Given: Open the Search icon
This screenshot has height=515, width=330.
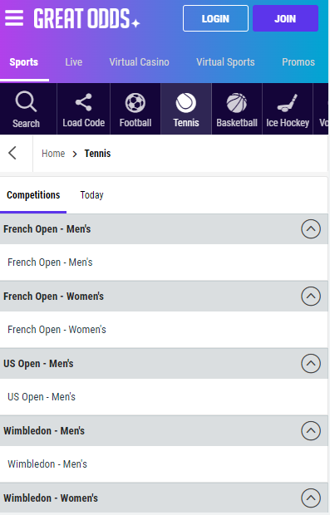Looking at the screenshot, I should [26, 101].
